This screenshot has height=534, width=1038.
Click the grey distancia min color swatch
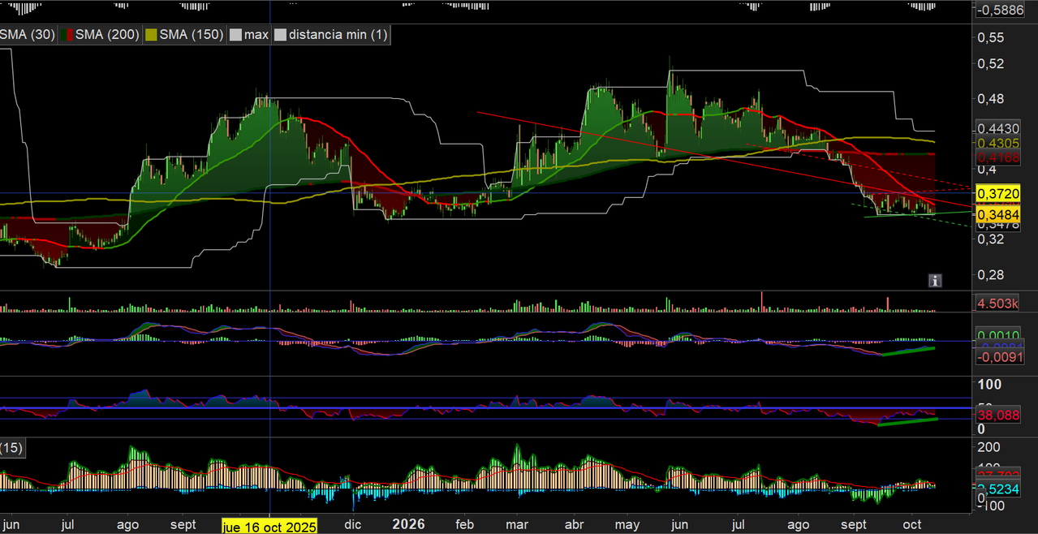(x=281, y=35)
